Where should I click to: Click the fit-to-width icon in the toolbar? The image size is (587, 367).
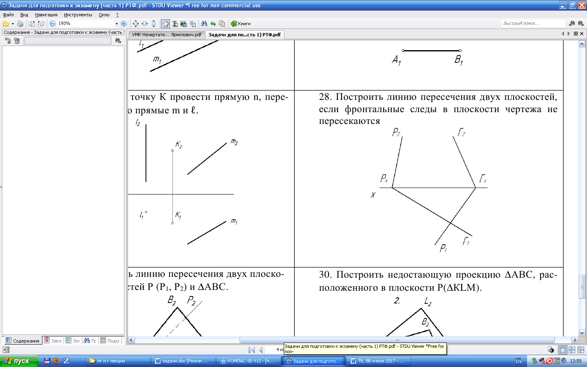point(144,24)
